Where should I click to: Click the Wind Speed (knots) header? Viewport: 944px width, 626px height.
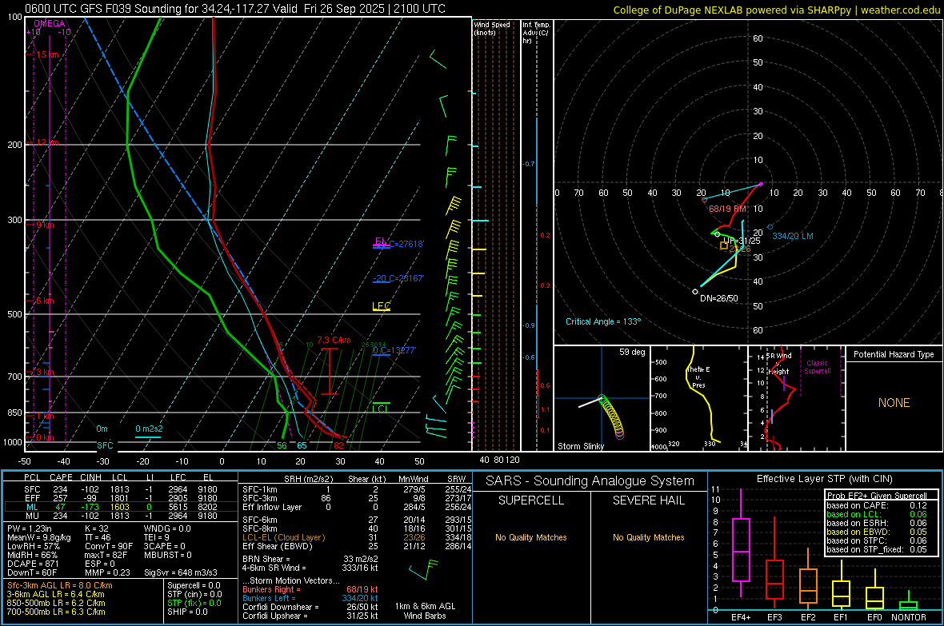[x=492, y=28]
